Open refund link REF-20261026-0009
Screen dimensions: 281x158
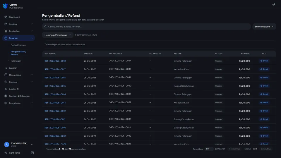tap(55, 136)
